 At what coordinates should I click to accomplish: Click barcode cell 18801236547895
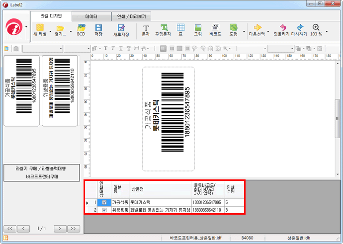(x=208, y=202)
